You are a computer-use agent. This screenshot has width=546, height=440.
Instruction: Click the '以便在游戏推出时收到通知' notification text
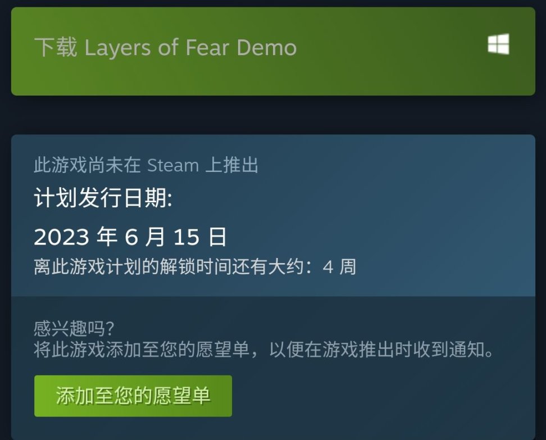(377, 350)
